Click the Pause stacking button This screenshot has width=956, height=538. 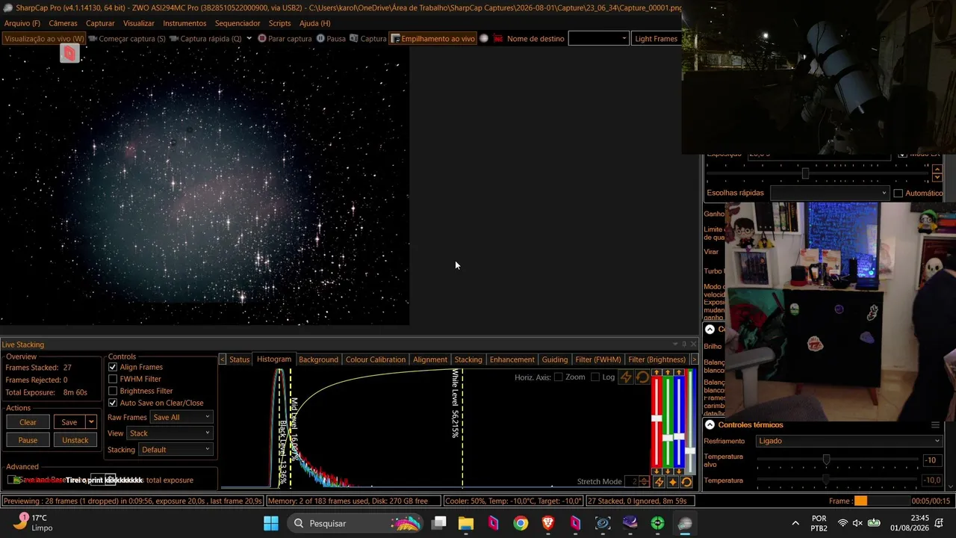28,440
